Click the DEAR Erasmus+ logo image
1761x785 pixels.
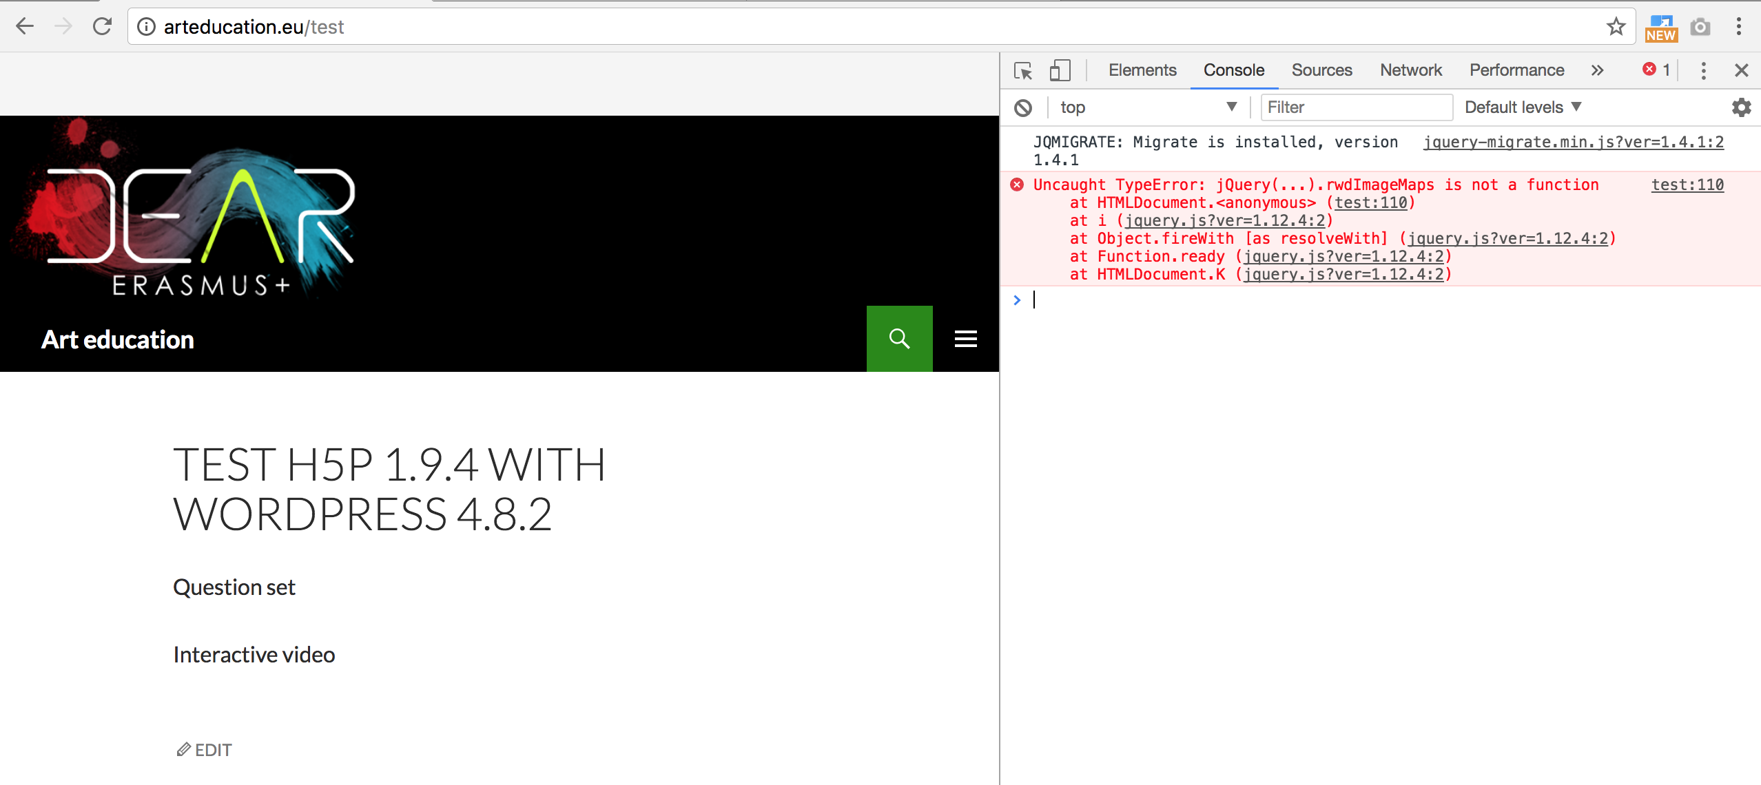click(x=183, y=208)
